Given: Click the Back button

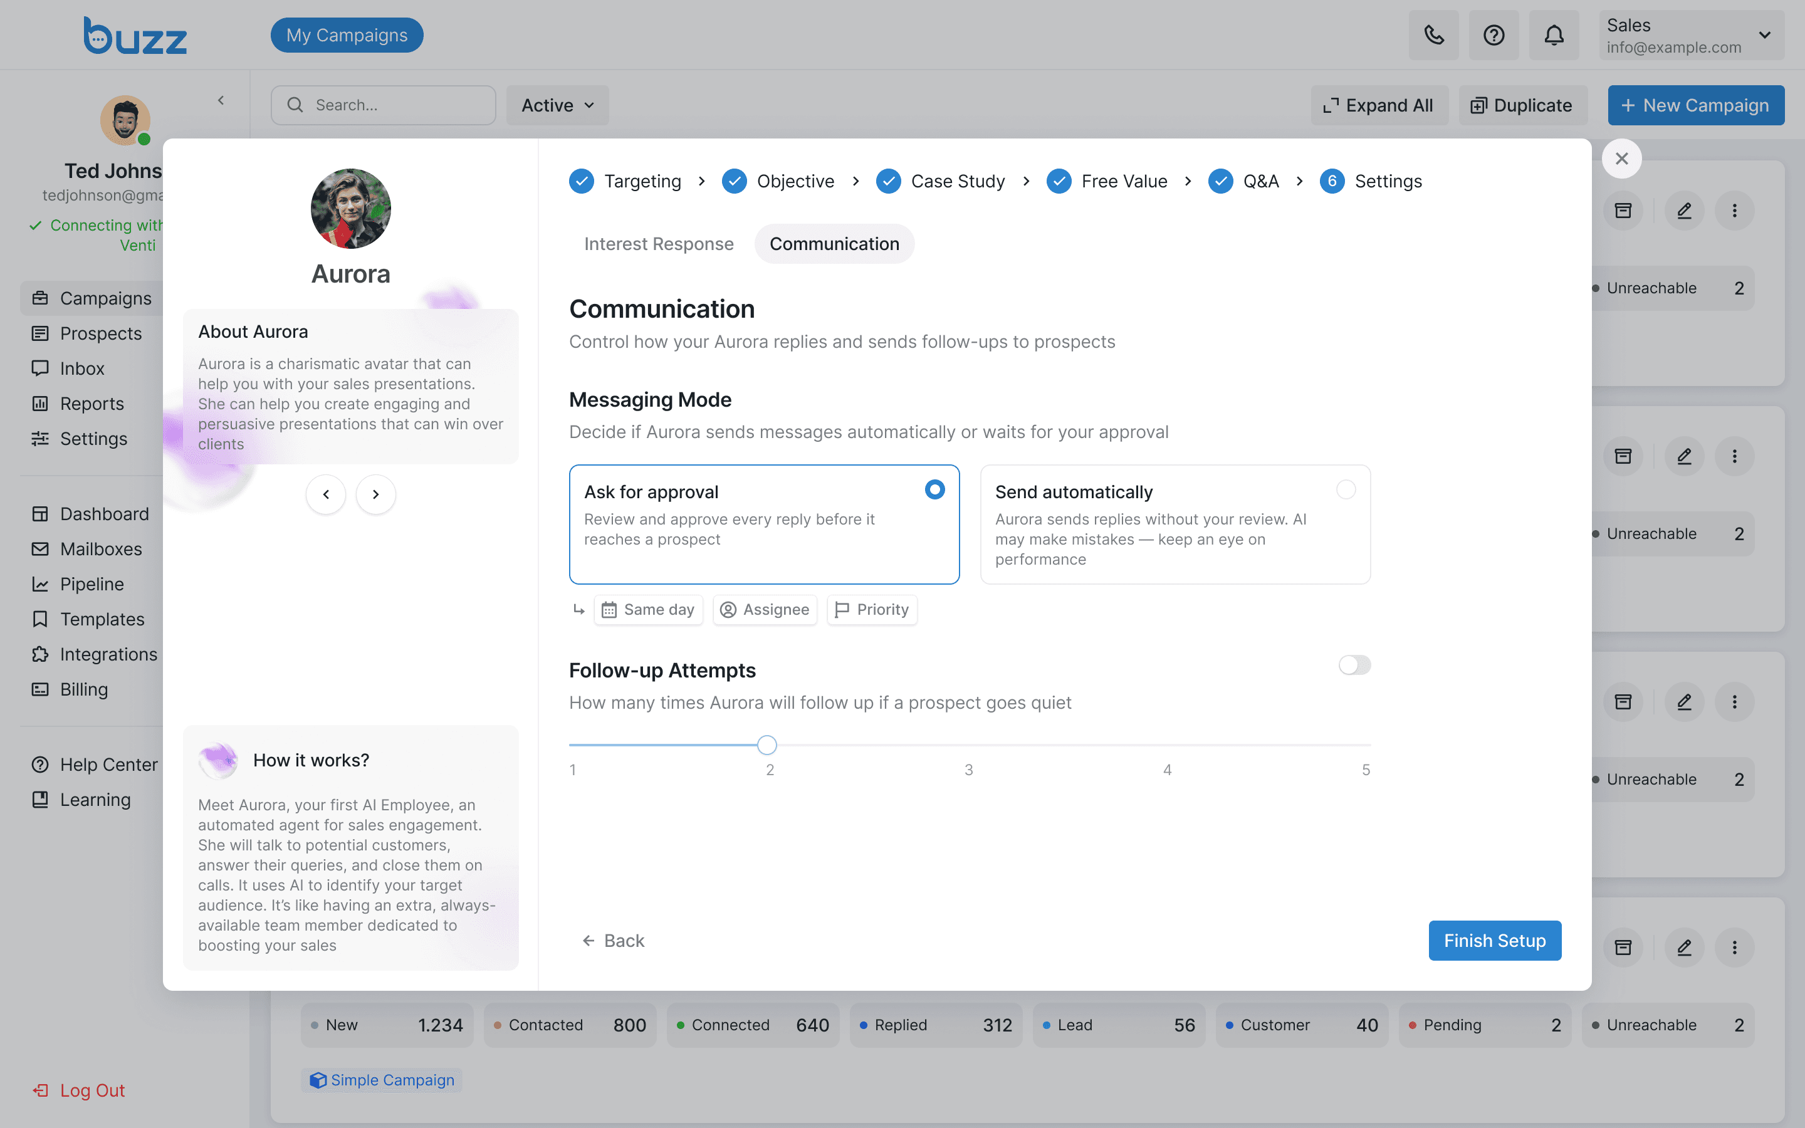Looking at the screenshot, I should tap(613, 941).
